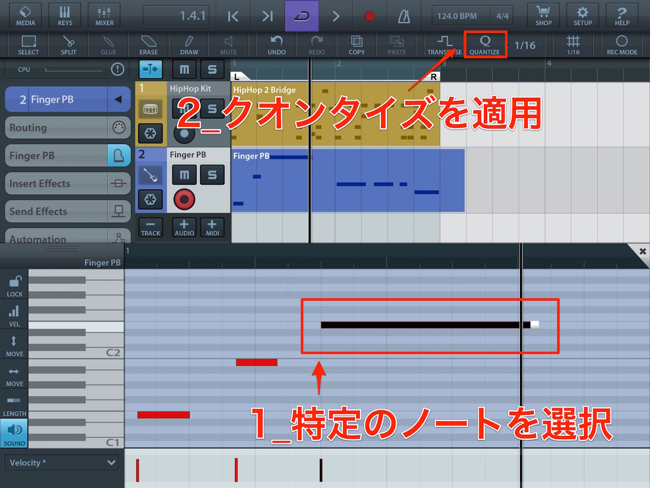Open the 1/16 grid settings
This screenshot has height=488, width=650.
(x=573, y=45)
